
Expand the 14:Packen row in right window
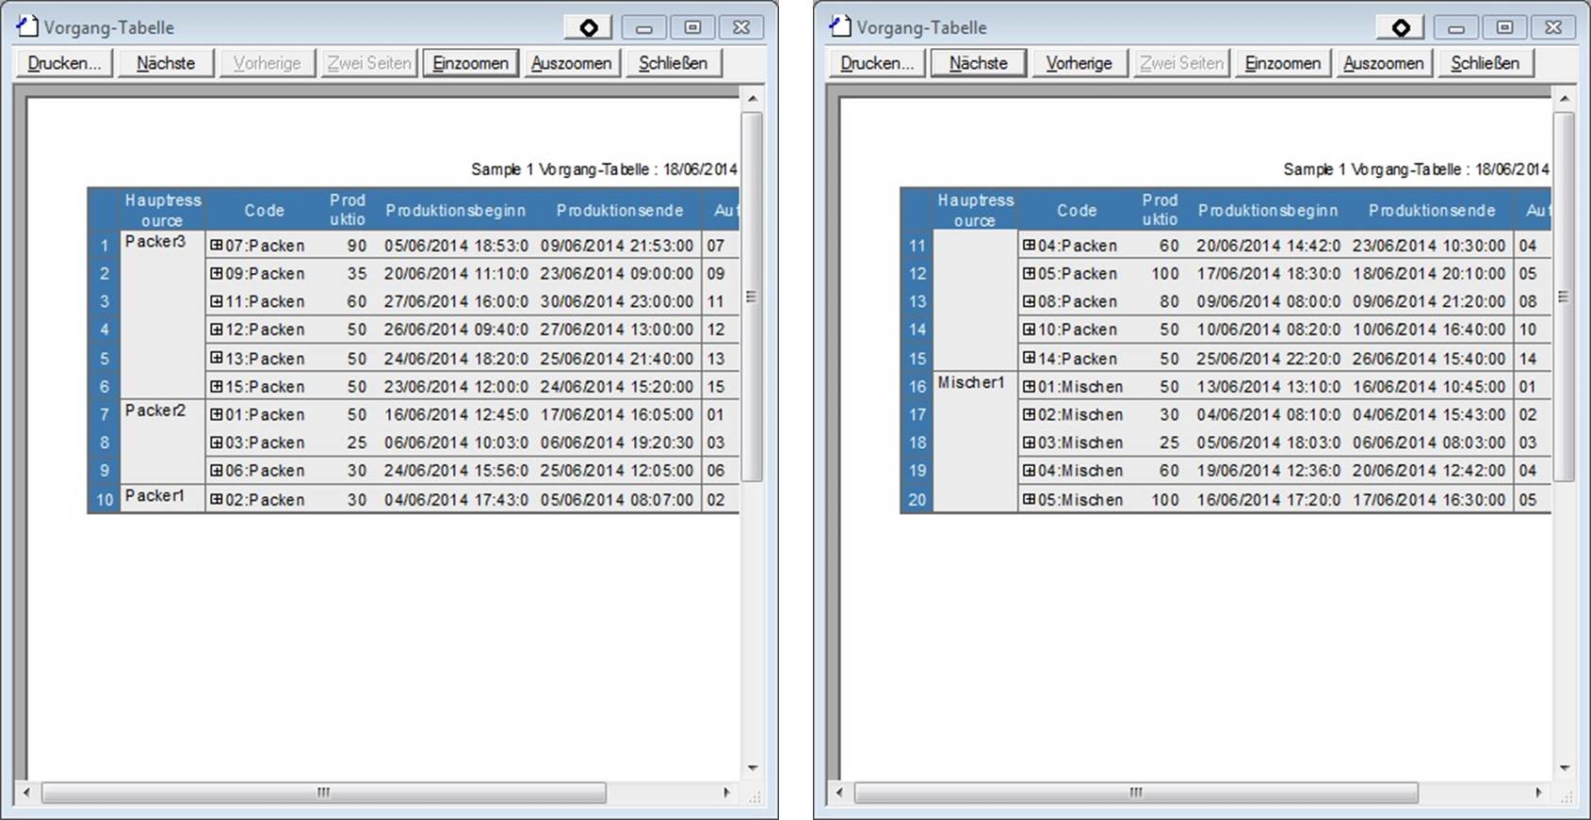pyautogui.click(x=1029, y=359)
